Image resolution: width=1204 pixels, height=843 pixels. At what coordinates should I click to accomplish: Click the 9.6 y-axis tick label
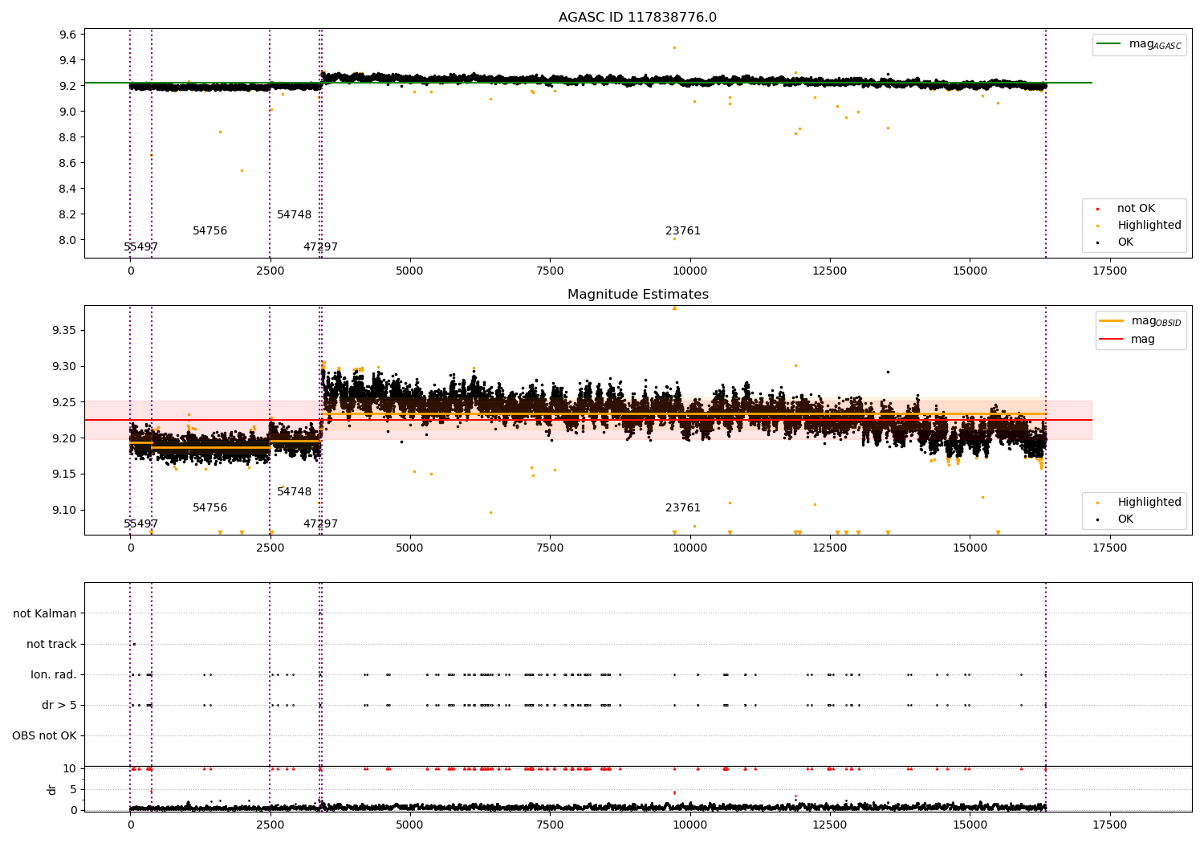(67, 35)
